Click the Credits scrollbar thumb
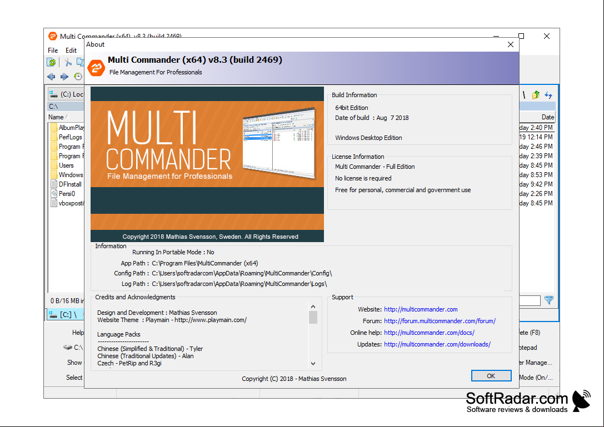Screen dimensions: 604x427 pos(313,317)
